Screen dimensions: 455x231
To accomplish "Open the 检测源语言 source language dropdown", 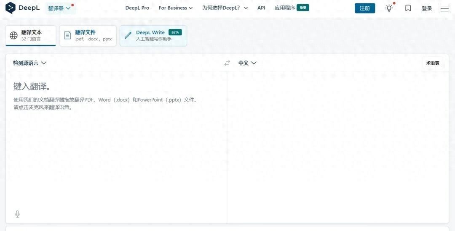I will pos(29,63).
